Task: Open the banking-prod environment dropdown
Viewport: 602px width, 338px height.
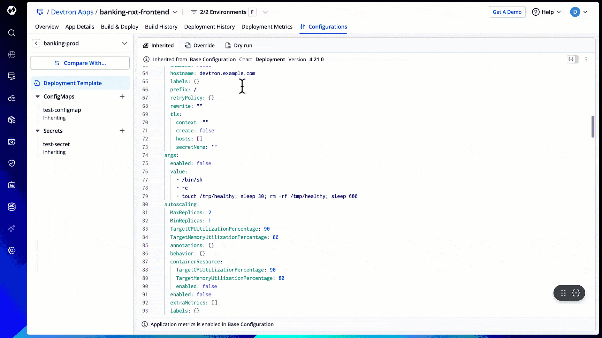Action: coord(124,43)
